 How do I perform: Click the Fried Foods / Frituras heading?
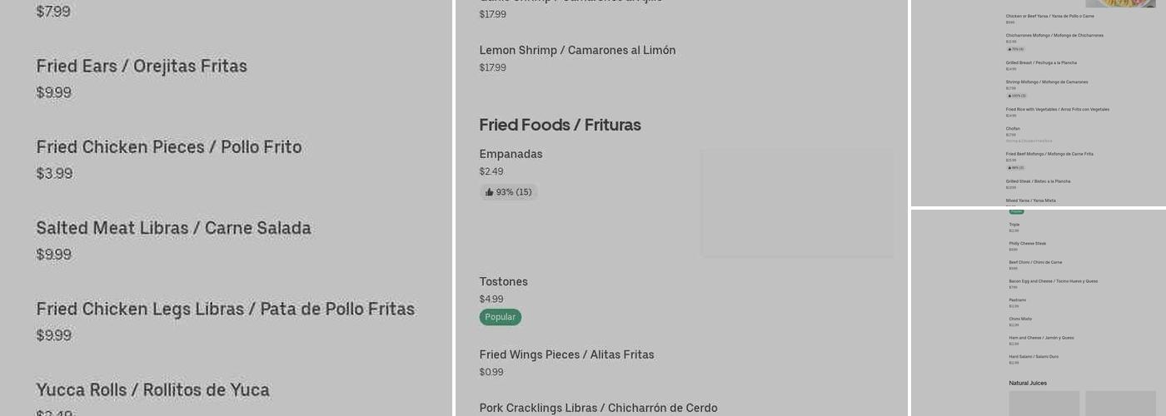pyautogui.click(x=560, y=126)
